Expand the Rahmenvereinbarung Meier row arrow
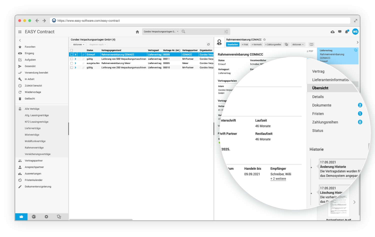 (x=75, y=63)
